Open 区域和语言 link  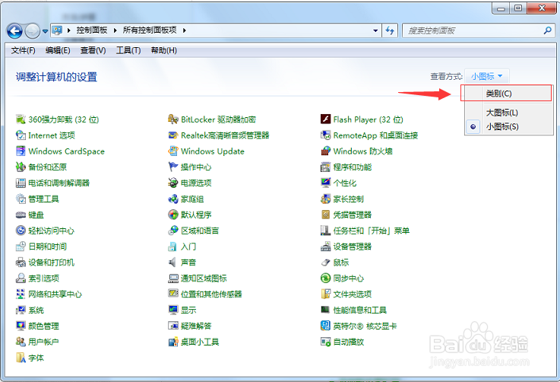[x=200, y=231]
